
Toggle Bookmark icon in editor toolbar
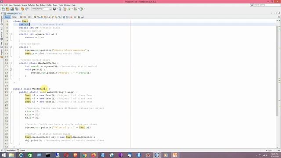pyautogui.click(x=59, y=17)
